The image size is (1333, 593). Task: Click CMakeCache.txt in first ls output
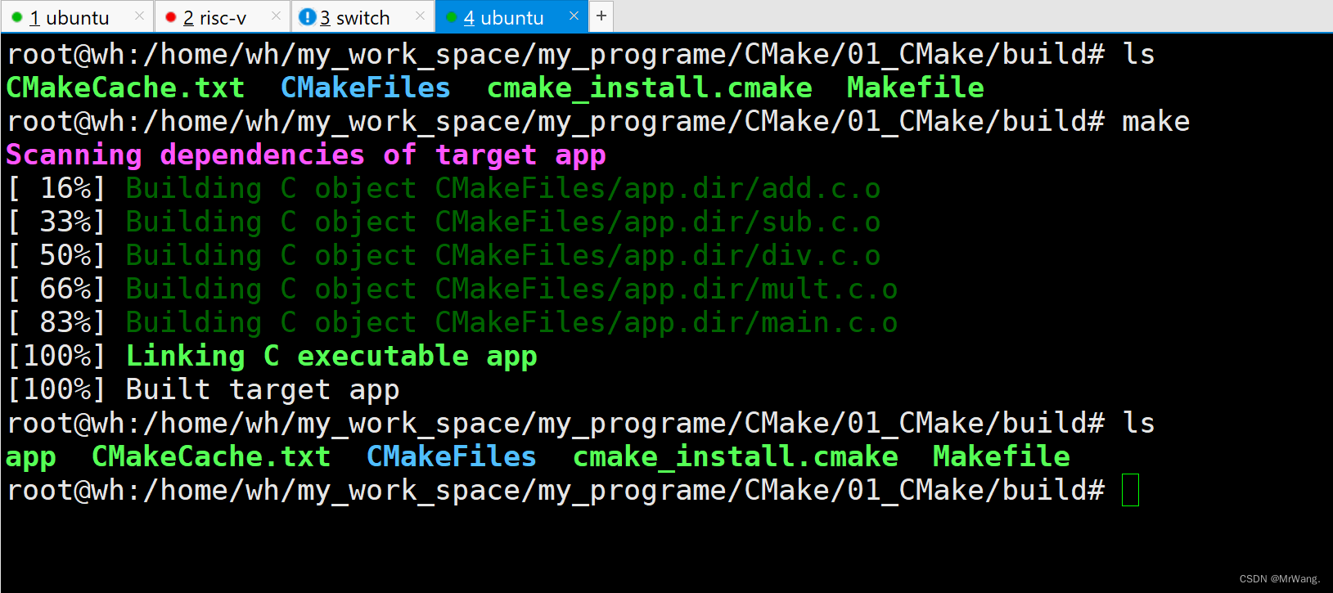coord(125,88)
